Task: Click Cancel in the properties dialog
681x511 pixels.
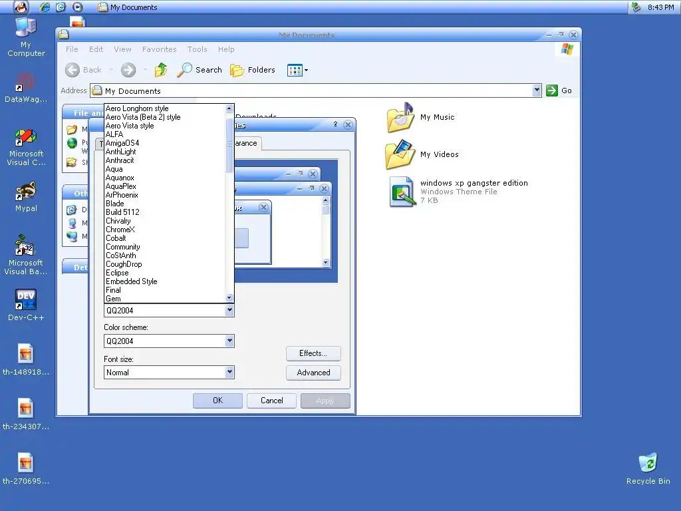Action: coord(271,401)
